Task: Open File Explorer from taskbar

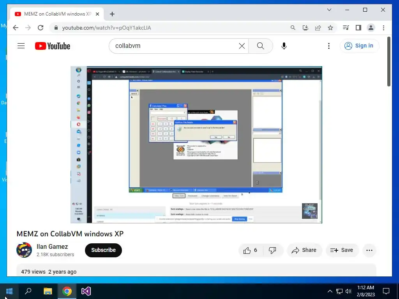Action: 48,291
